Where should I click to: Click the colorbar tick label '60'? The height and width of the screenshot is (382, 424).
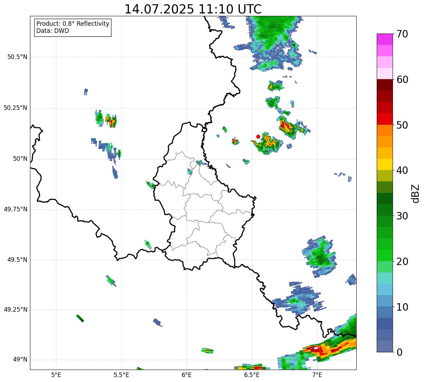click(402, 80)
